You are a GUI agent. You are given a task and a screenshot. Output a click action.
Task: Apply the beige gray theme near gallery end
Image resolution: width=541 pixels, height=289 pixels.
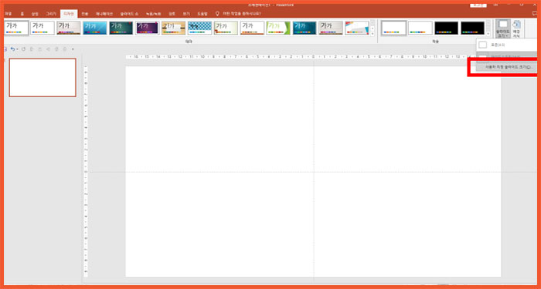pyautogui.click(x=331, y=28)
